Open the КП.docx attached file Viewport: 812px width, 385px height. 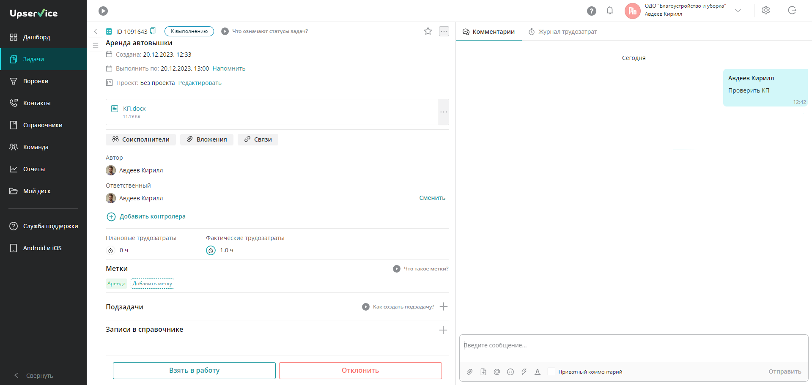(x=134, y=109)
